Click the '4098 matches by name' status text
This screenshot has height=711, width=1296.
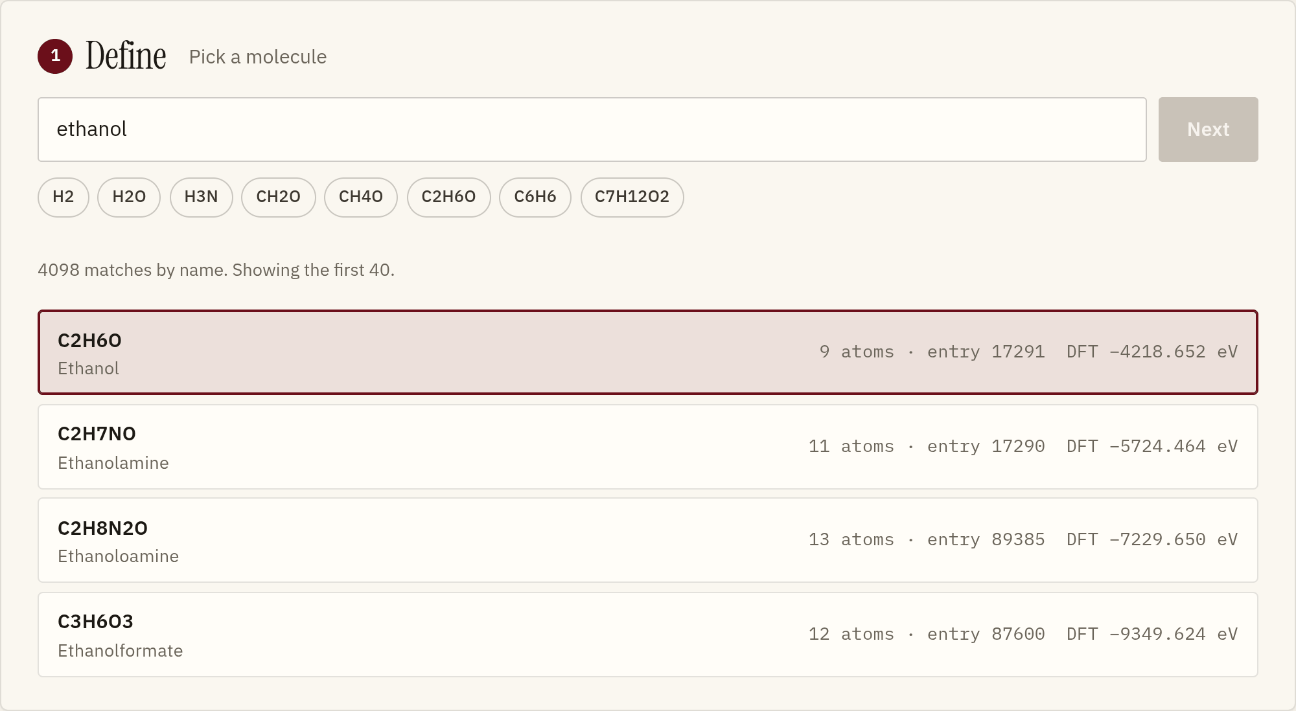click(x=216, y=270)
